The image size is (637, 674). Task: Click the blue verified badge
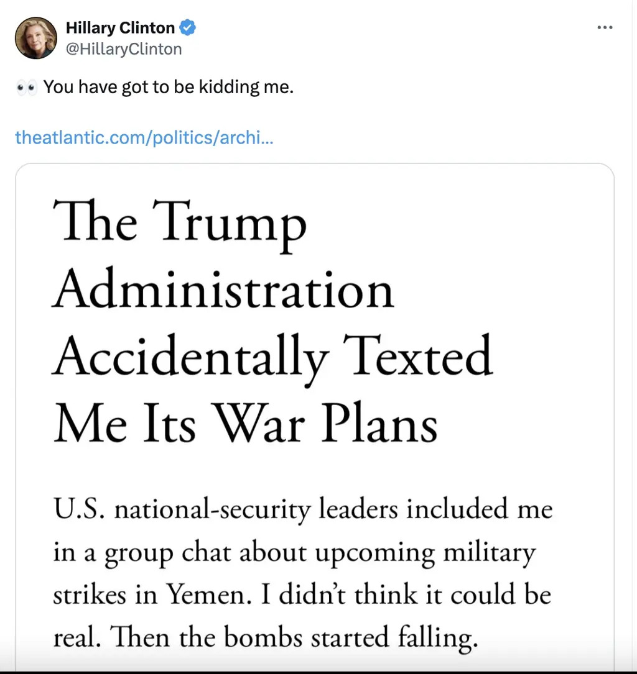tap(188, 28)
